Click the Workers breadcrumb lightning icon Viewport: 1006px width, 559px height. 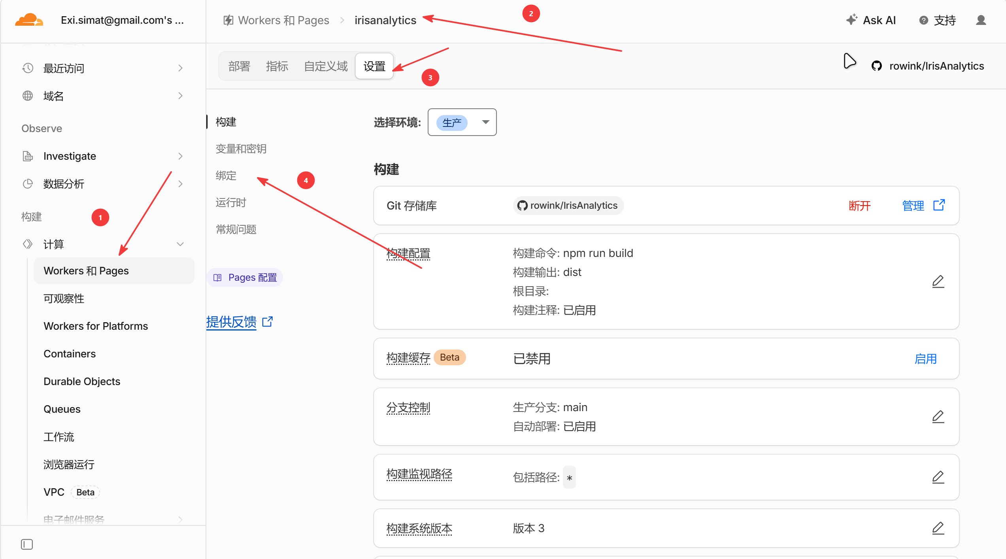click(228, 20)
